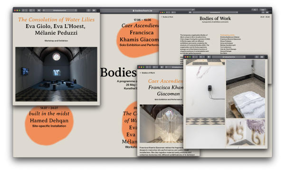
Task: Click orange 'Participating artists' heading
Action: (228, 35)
